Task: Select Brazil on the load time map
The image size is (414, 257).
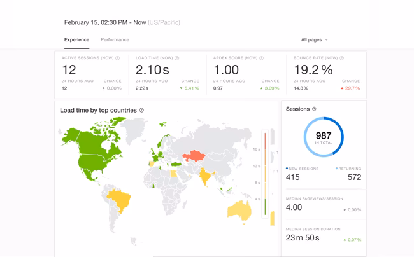Action: pyautogui.click(x=119, y=200)
